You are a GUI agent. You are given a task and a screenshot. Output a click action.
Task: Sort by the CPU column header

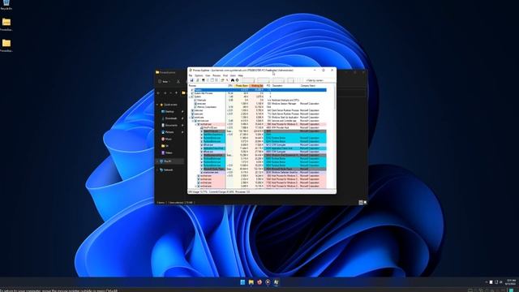(230, 86)
